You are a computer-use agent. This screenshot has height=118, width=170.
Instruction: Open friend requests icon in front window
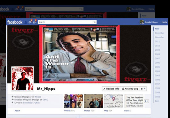26,22
